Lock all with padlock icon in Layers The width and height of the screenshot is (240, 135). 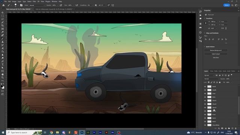click(220, 82)
